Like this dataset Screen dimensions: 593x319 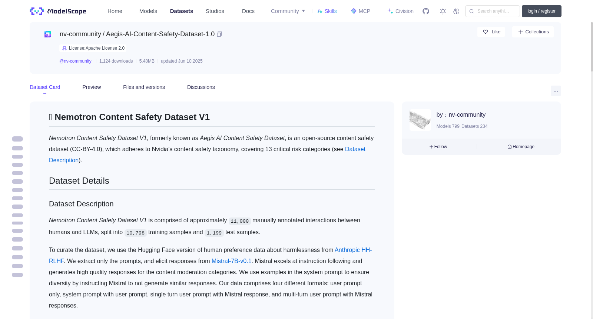491,32
